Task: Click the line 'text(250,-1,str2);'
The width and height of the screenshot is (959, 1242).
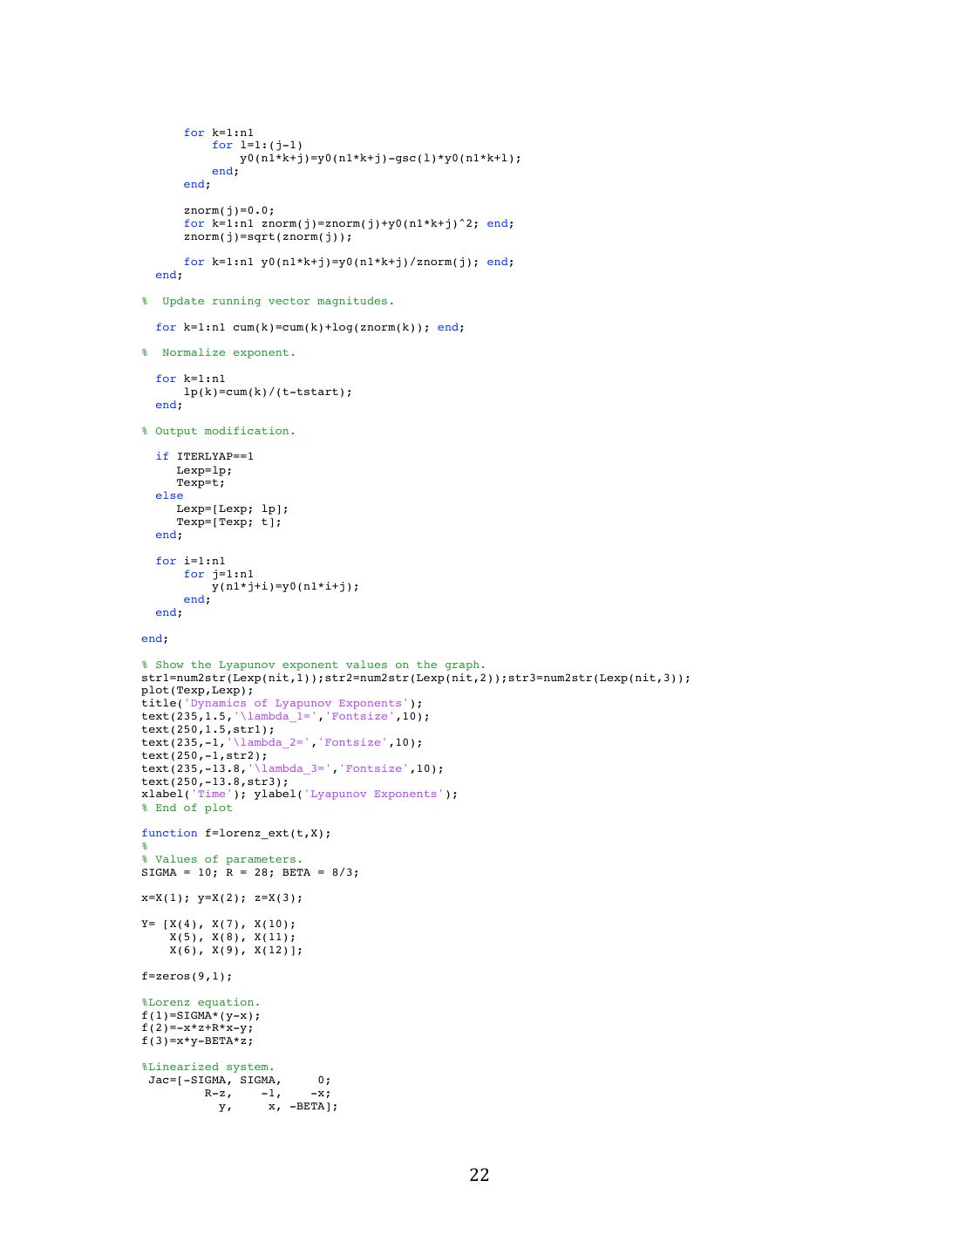Action: click(x=205, y=755)
